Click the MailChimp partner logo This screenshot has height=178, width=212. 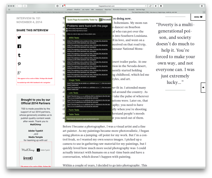[x=28, y=150]
